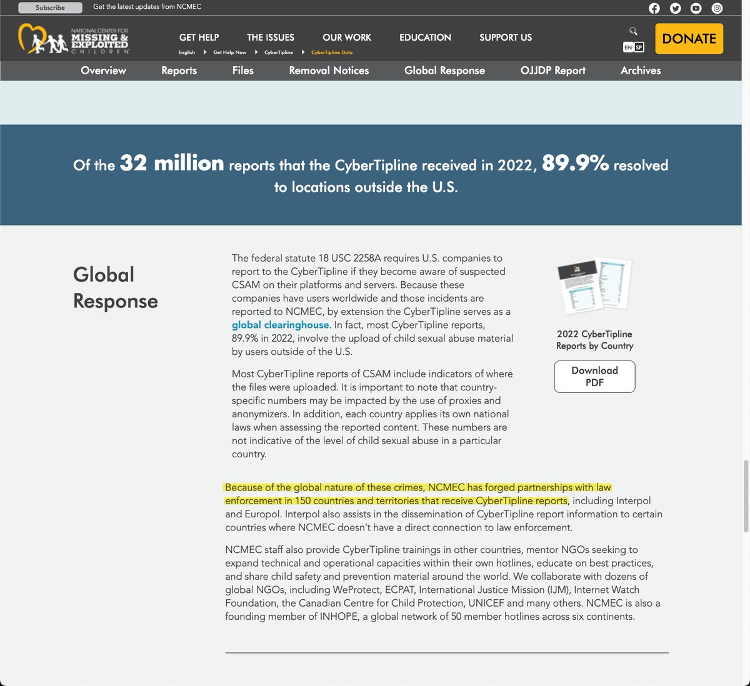Click the yellow DONATE button

689,39
